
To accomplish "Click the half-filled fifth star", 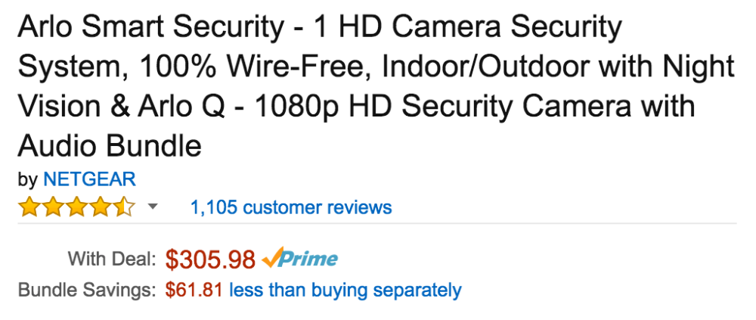I will tap(124, 207).
